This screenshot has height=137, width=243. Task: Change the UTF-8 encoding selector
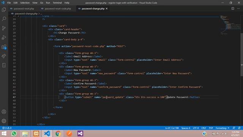tap(196, 128)
